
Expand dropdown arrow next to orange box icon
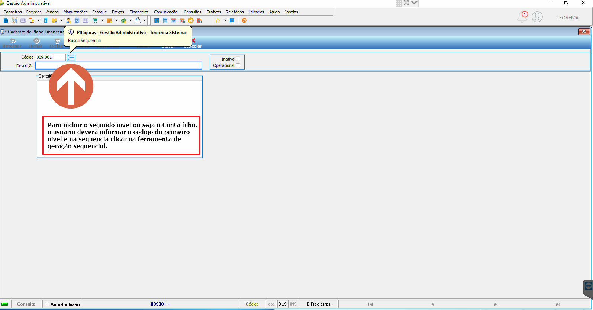pos(116,20)
